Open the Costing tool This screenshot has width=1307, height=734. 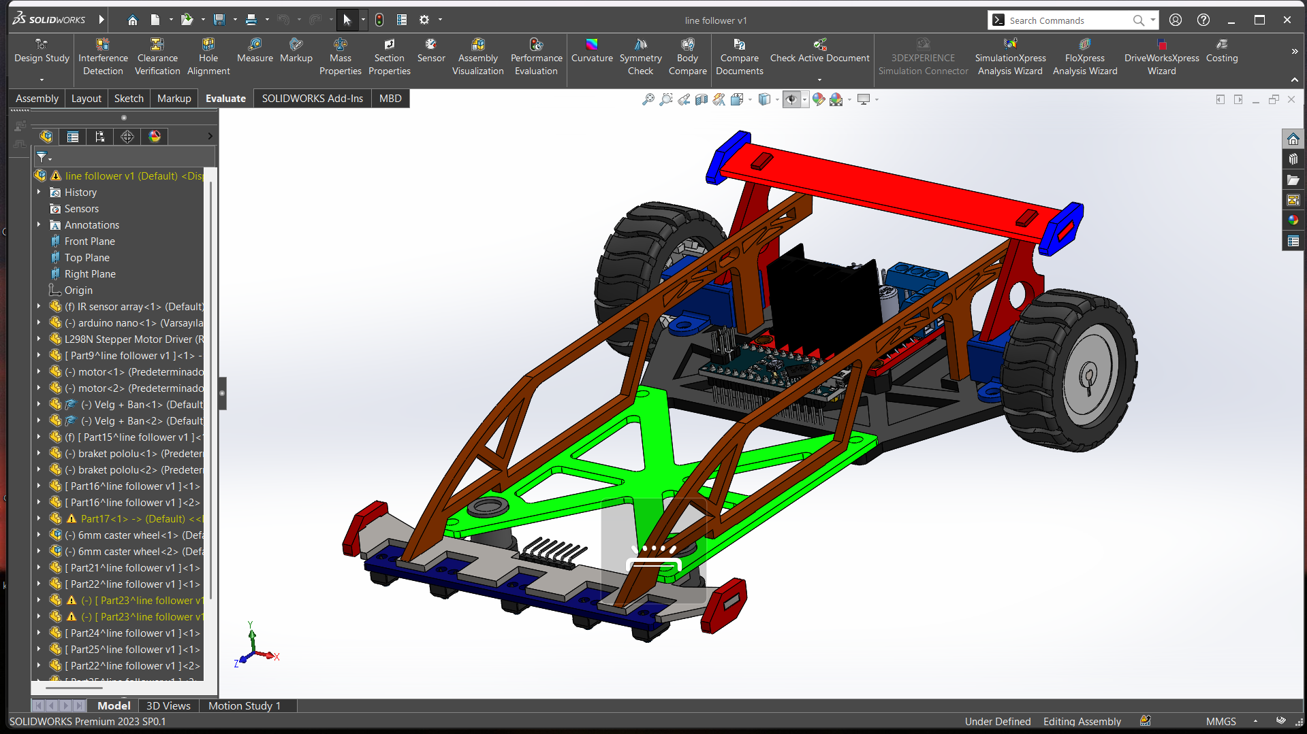pyautogui.click(x=1222, y=51)
